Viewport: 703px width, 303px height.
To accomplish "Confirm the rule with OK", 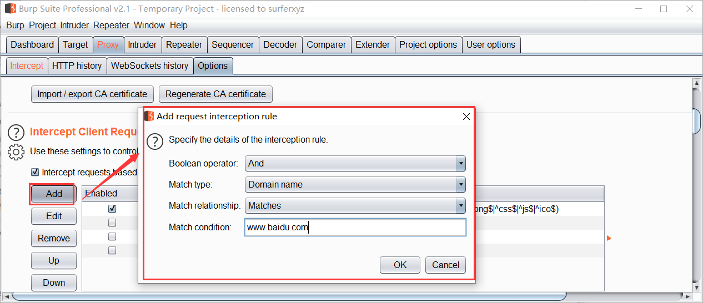I will 400,265.
